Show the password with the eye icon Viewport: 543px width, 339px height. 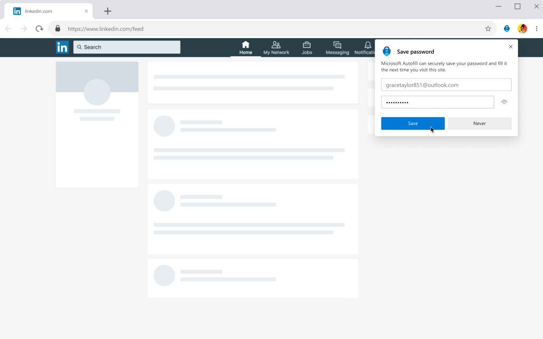pyautogui.click(x=504, y=102)
